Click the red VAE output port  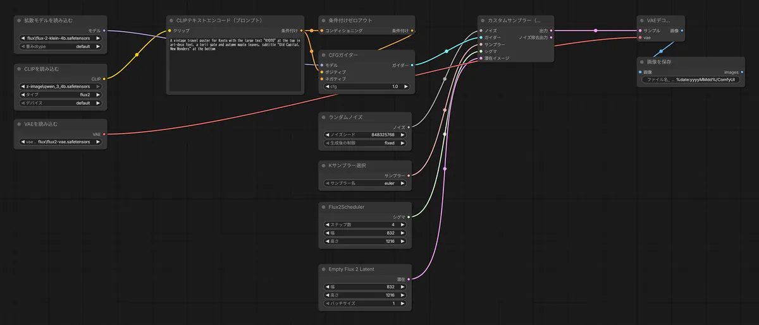pyautogui.click(x=104, y=134)
